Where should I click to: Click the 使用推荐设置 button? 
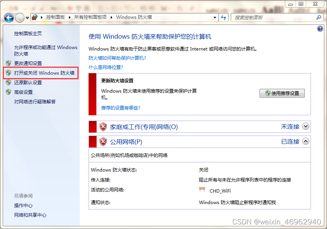[282, 93]
